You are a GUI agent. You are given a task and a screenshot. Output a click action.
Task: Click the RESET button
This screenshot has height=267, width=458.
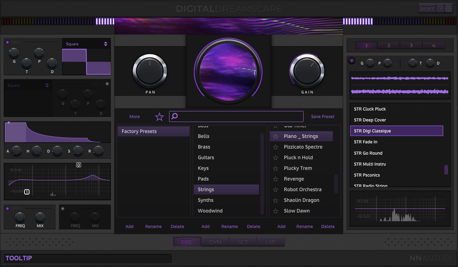click(x=427, y=9)
